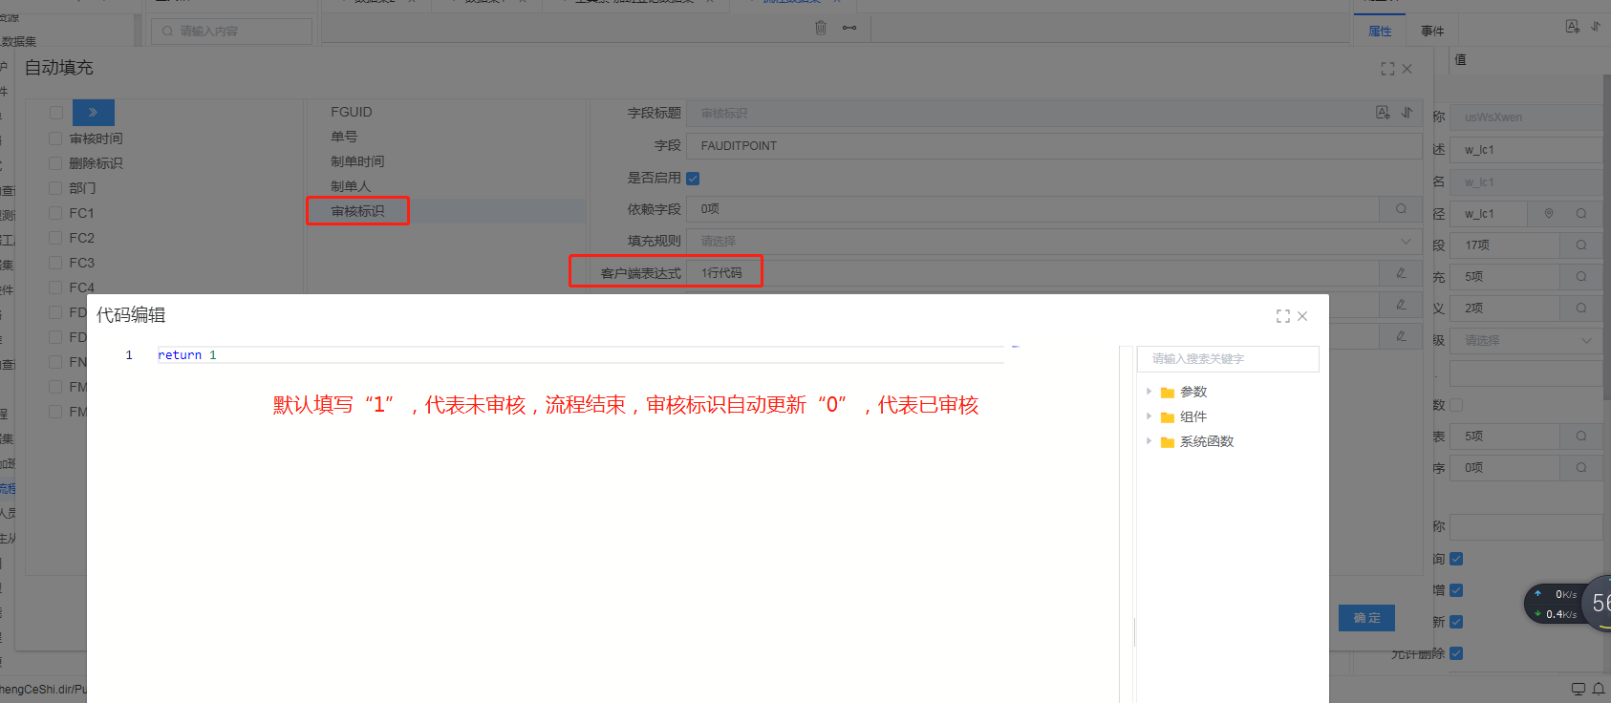Select 制单人 in the field list
Viewport: 1611px width, 703px height.
coord(351,186)
